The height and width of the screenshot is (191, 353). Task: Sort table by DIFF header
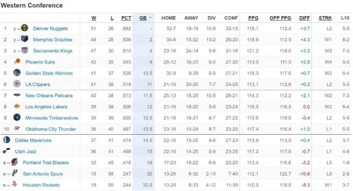tap(304, 18)
